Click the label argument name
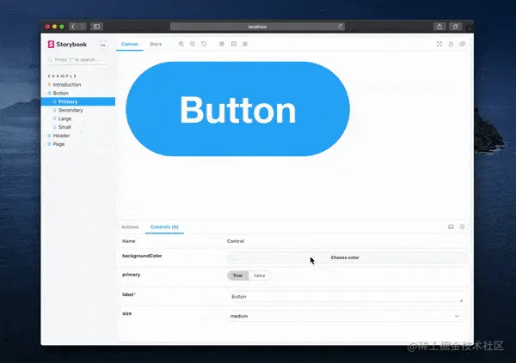The image size is (516, 363). click(x=129, y=294)
